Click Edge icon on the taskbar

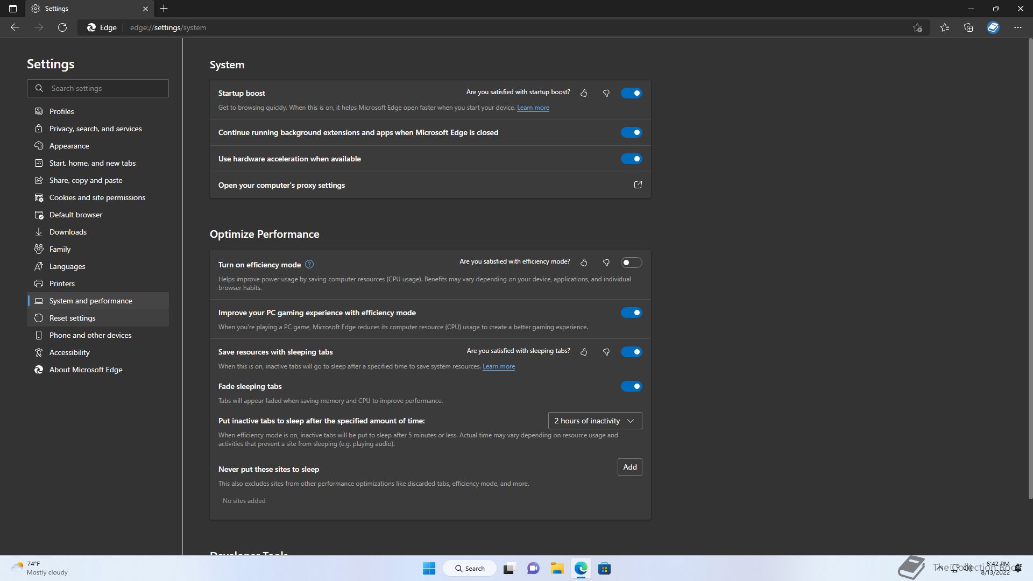(x=581, y=568)
